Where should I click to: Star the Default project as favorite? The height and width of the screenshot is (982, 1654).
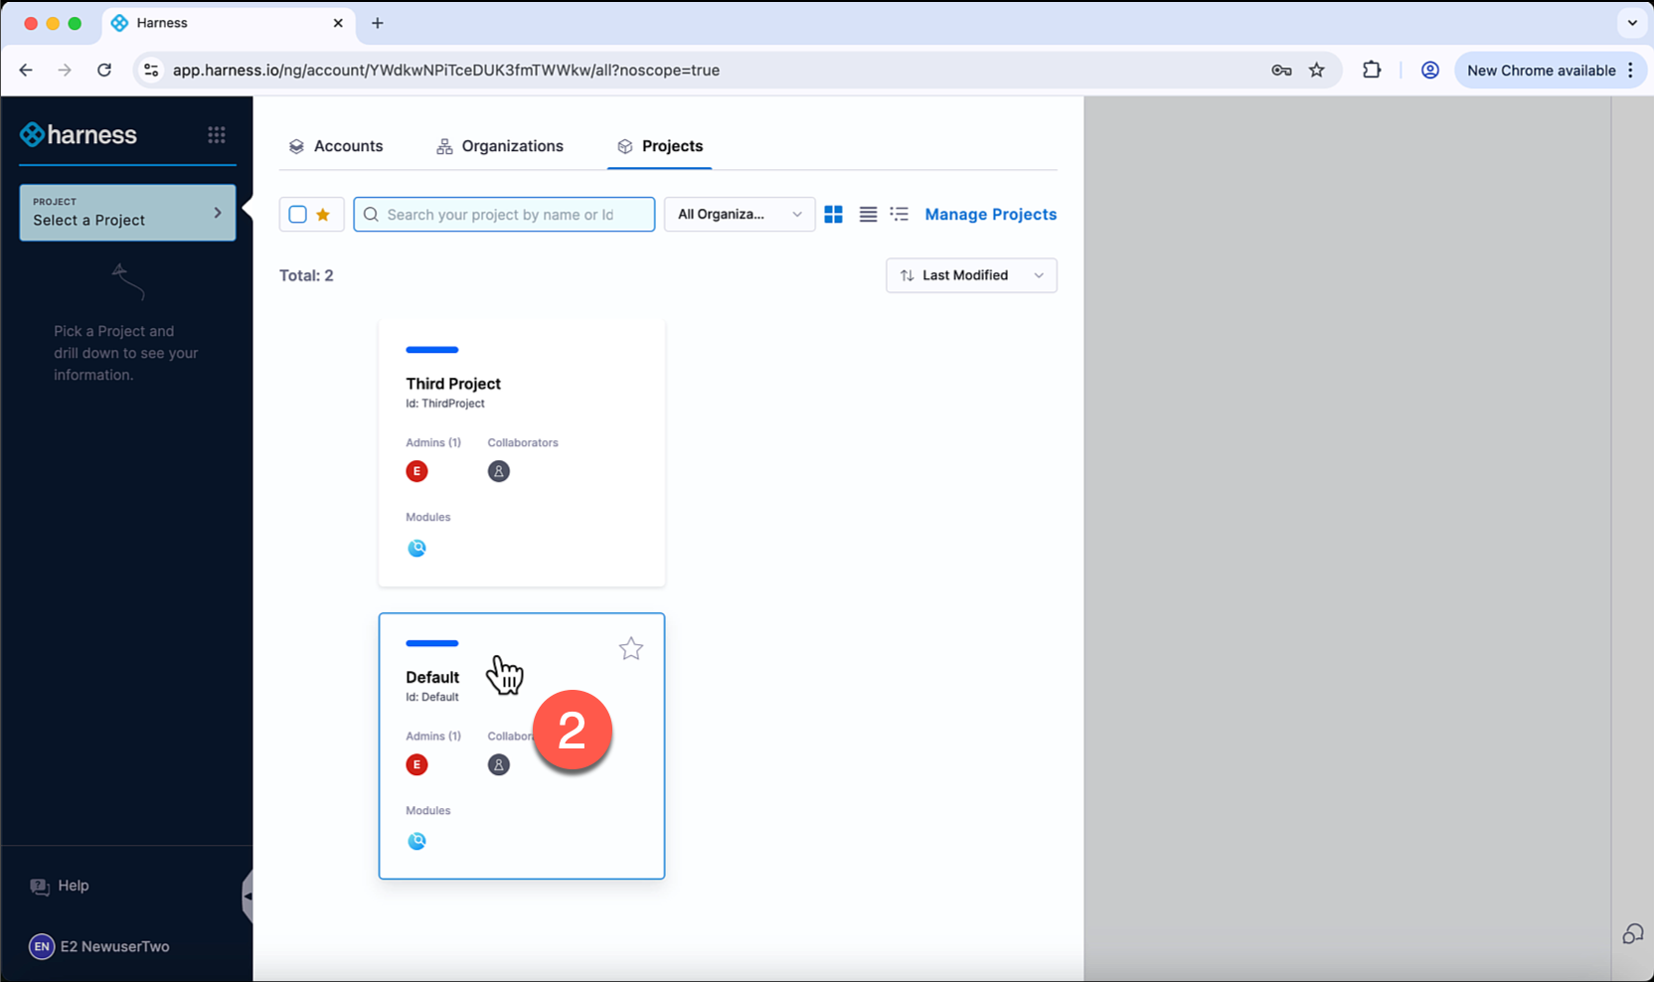tap(631, 649)
